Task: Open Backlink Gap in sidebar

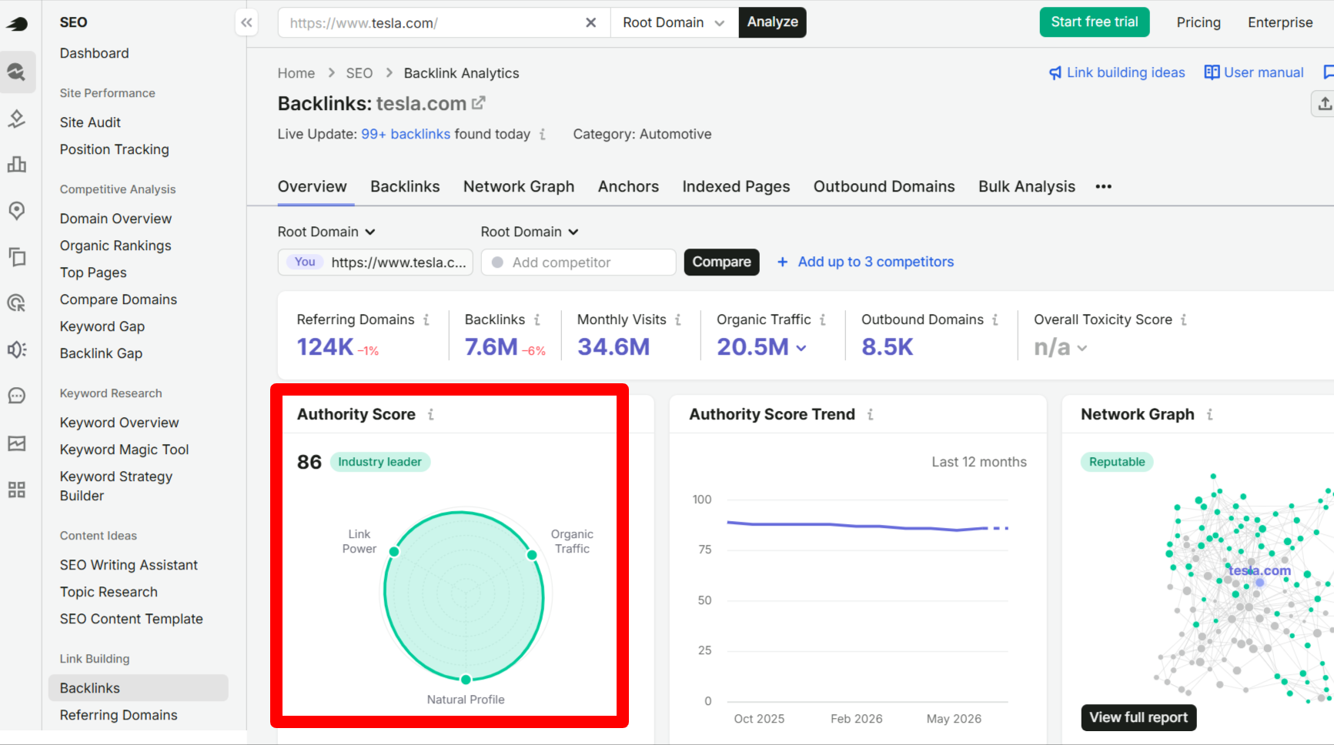Action: pyautogui.click(x=102, y=353)
